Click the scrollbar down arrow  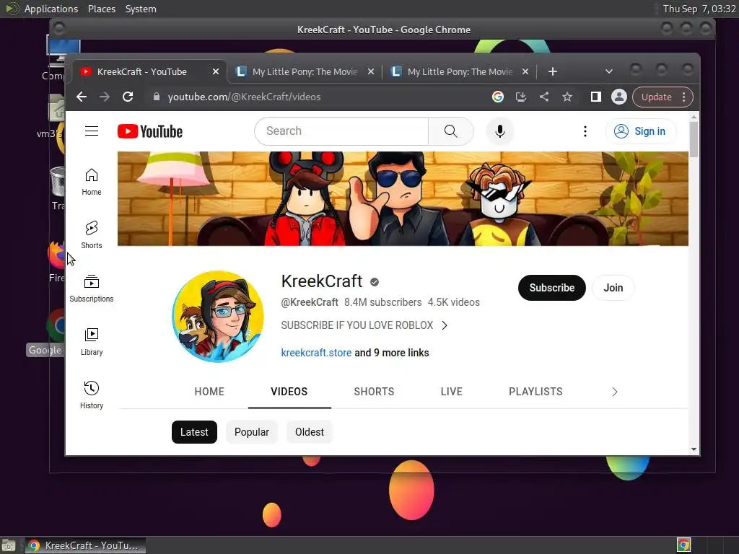[x=694, y=449]
